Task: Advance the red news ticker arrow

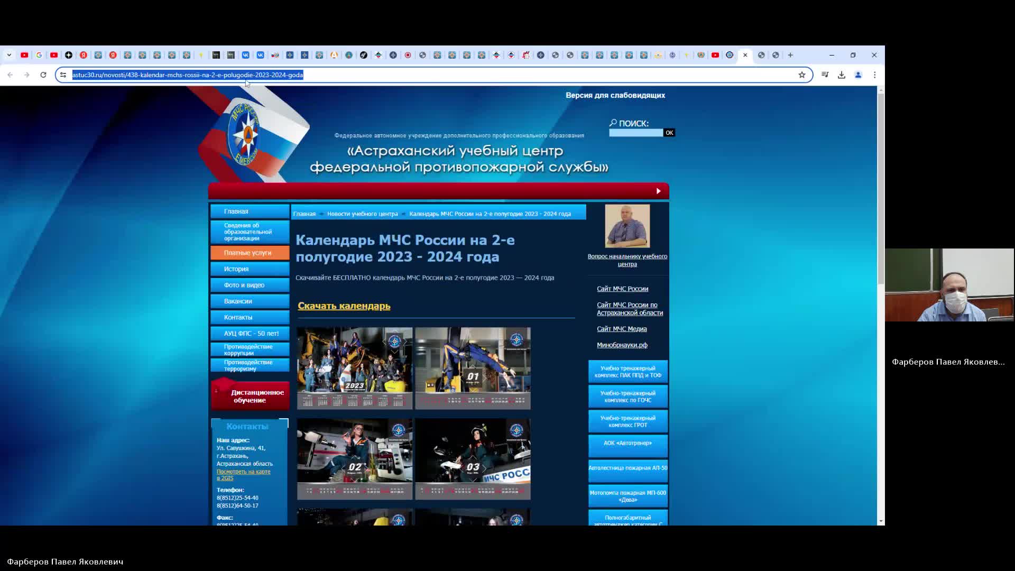Action: [x=658, y=191]
